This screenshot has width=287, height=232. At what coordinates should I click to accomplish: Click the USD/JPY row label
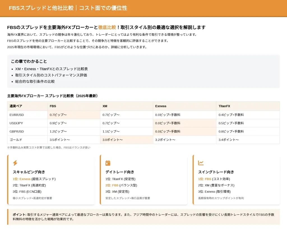17,123
